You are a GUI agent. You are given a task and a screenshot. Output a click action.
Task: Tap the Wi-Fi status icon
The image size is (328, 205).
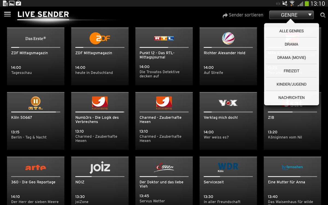[x=292, y=3]
